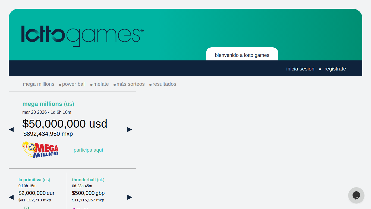The image size is (371, 209).
Task: Open the melate menu item
Action: [101, 84]
